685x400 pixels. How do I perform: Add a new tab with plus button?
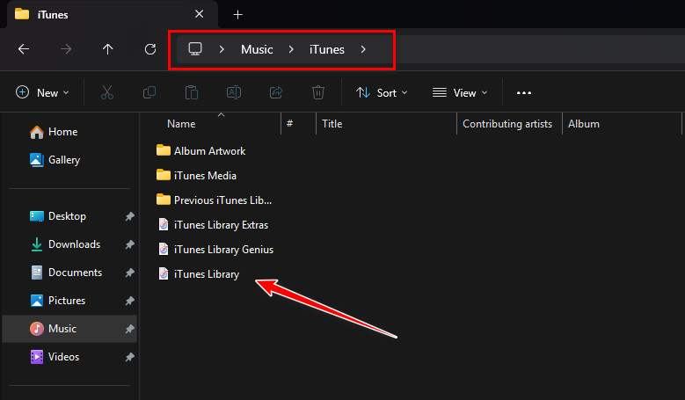tap(237, 14)
